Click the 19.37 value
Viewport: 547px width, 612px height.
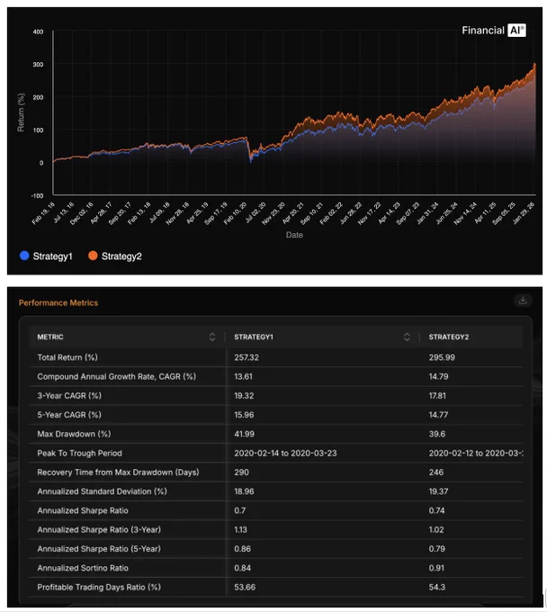[438, 491]
